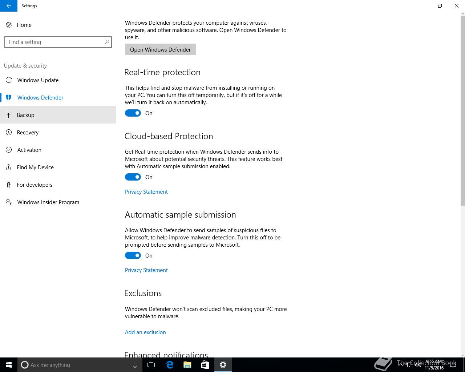Click the Add an exclusion link
This screenshot has height=372, width=465.
pos(145,332)
